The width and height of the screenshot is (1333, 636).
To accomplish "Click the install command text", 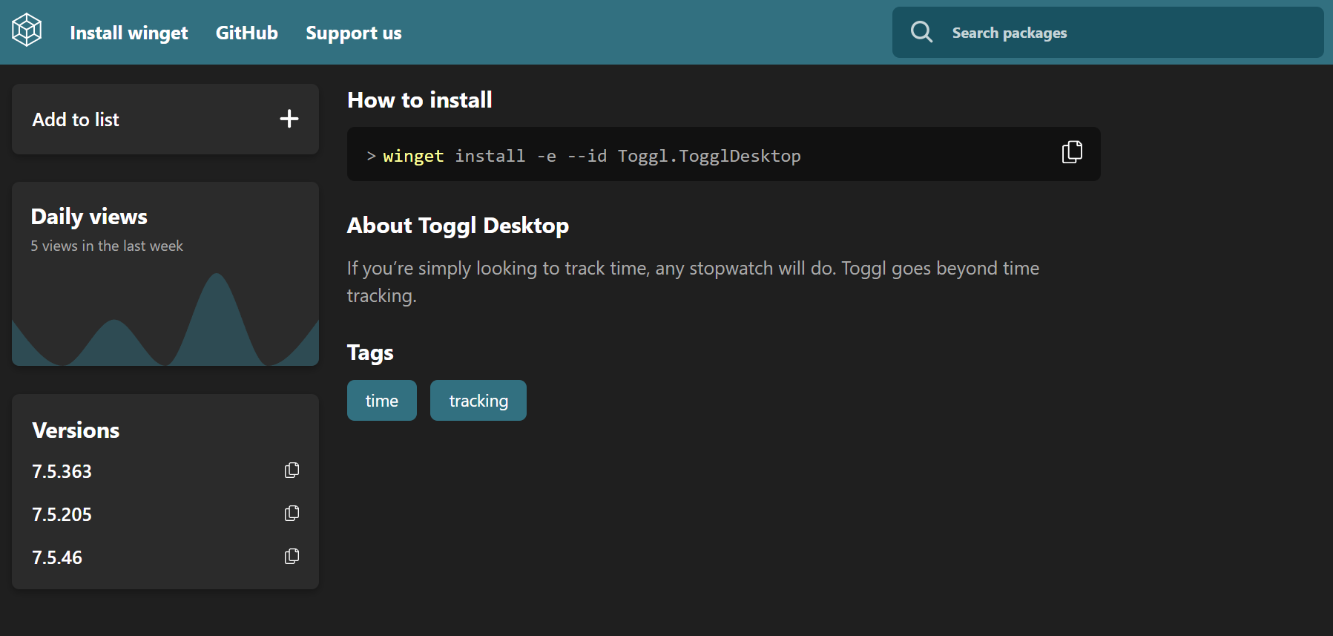I will 592,156.
